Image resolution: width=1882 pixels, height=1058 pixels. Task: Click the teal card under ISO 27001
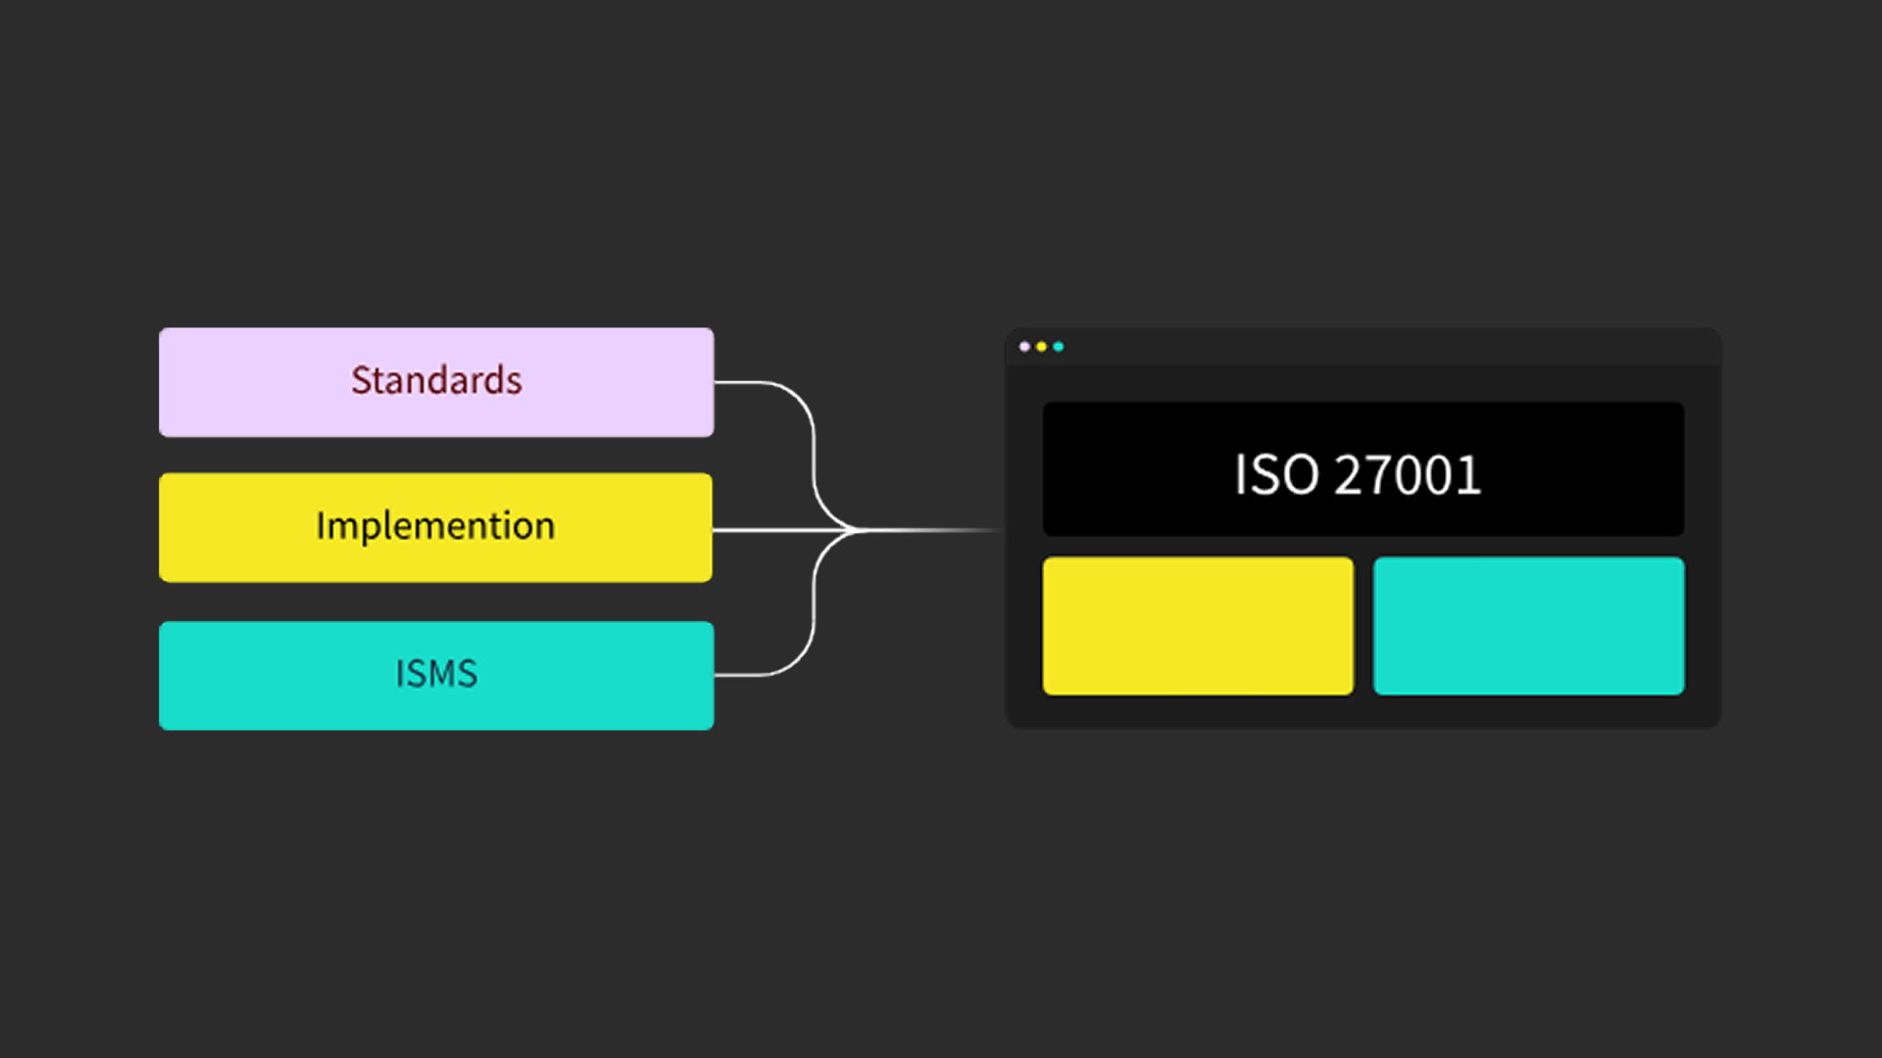[x=1529, y=626]
